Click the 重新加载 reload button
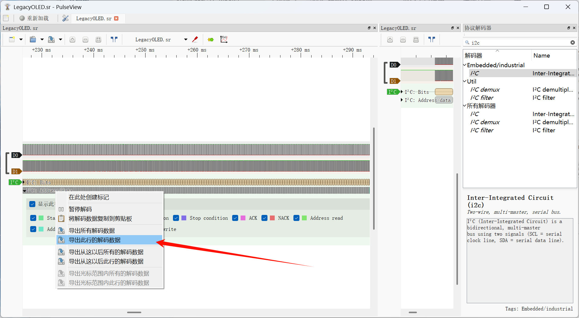579x318 pixels. [x=34, y=18]
